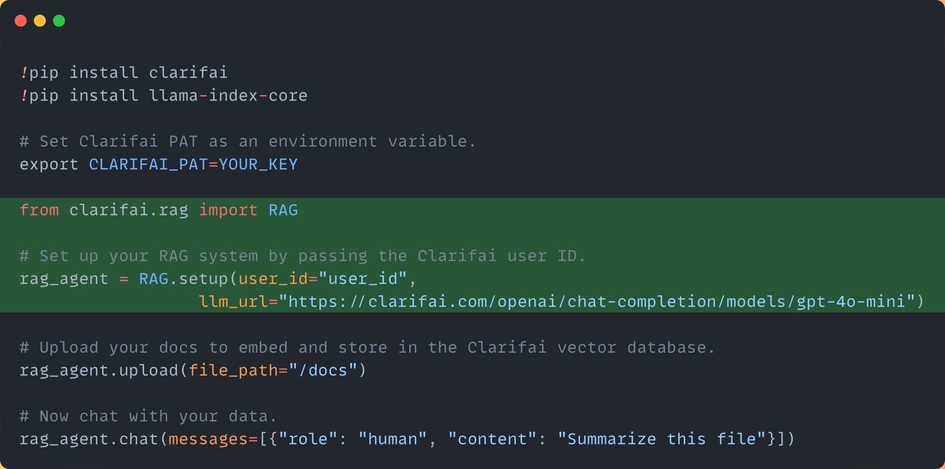Screen dimensions: 945x469
Task: Click the CLARIFAI_PAT variable name
Action: pyautogui.click(x=149, y=165)
